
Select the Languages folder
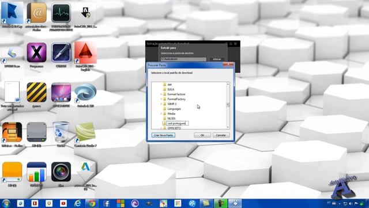(174, 109)
